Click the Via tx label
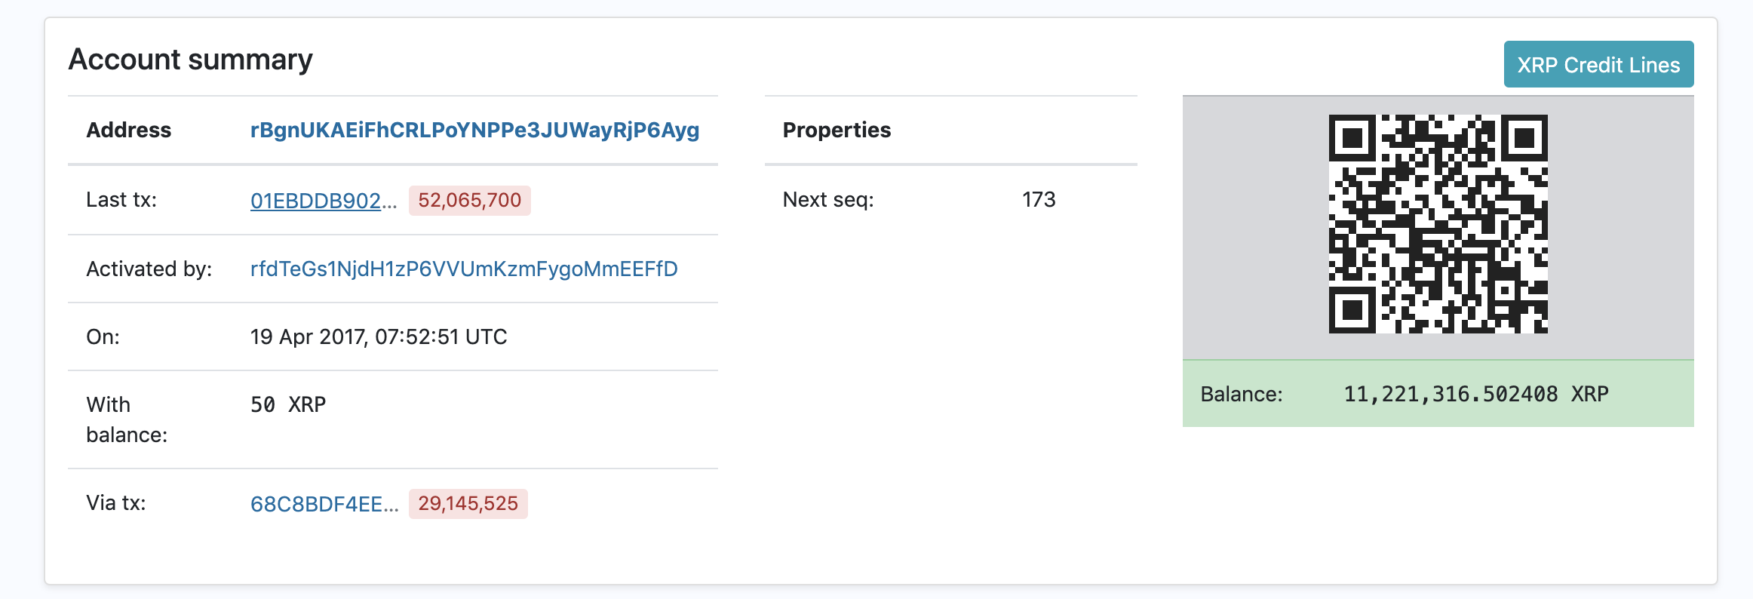 tap(116, 503)
